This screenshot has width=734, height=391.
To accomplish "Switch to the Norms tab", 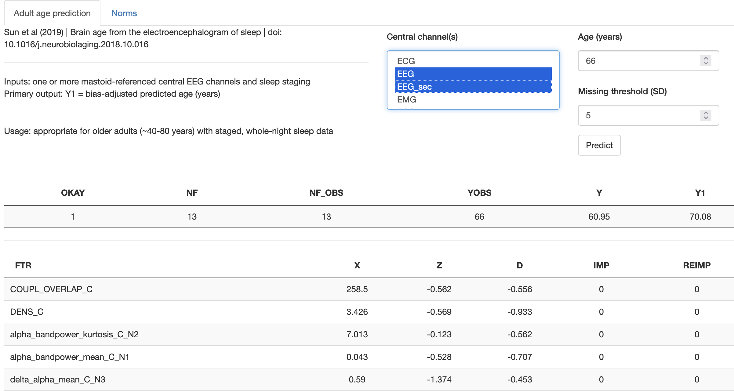I will click(x=124, y=13).
